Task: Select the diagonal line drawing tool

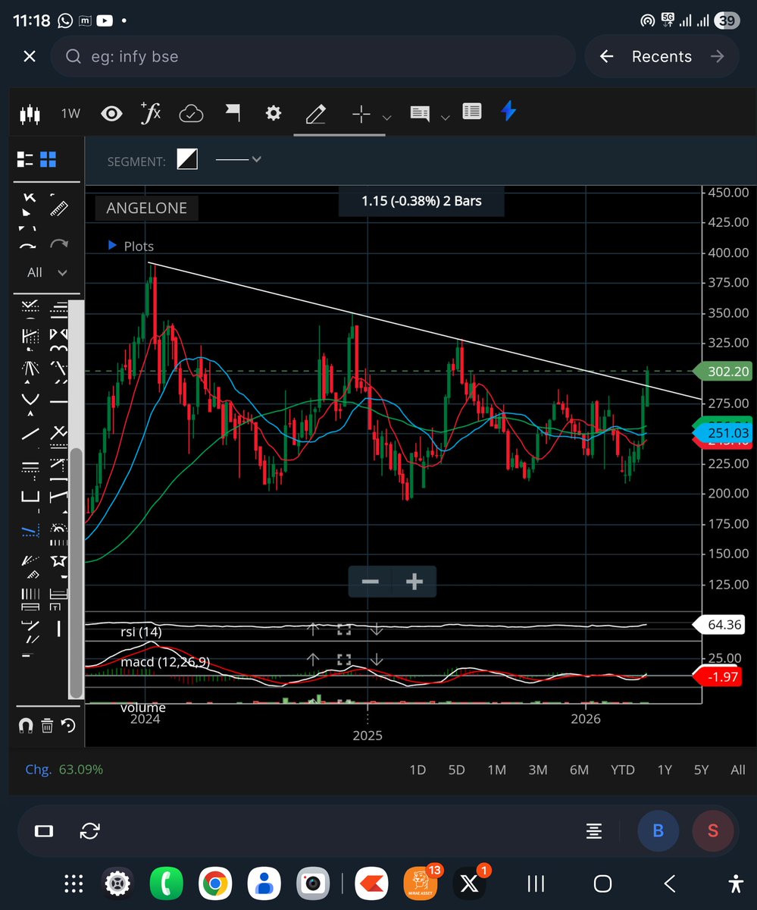Action: 30,434
